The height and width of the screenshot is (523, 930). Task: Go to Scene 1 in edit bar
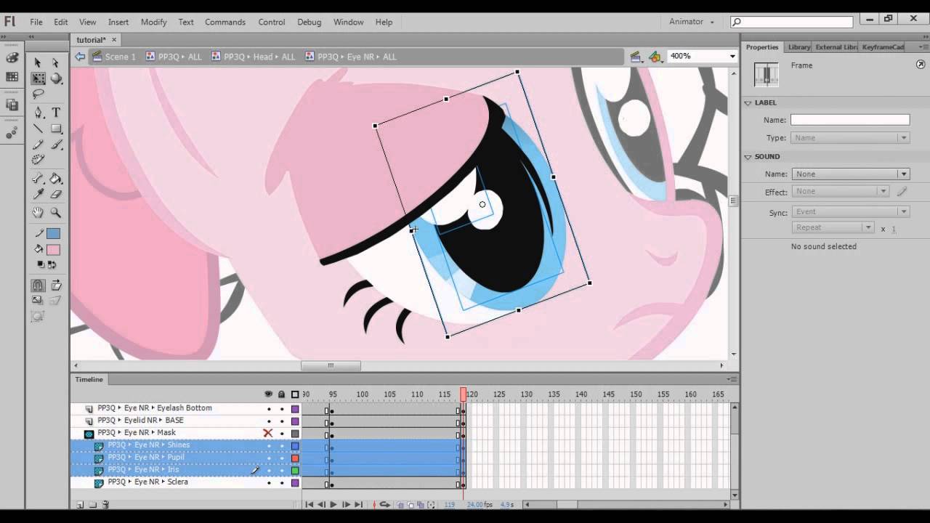(x=114, y=57)
